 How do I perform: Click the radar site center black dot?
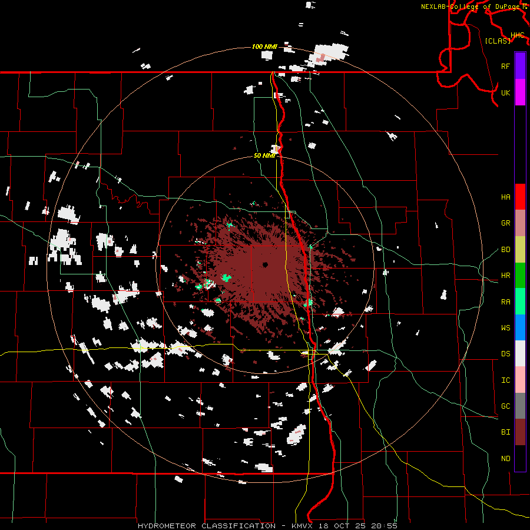pos(265,264)
